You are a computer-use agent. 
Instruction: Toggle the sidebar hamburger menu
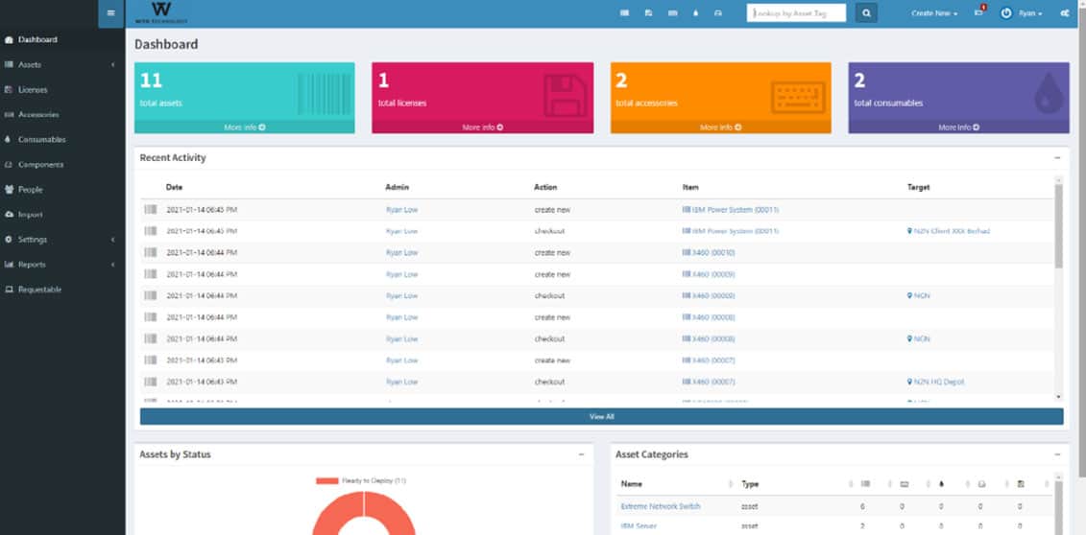tap(110, 13)
